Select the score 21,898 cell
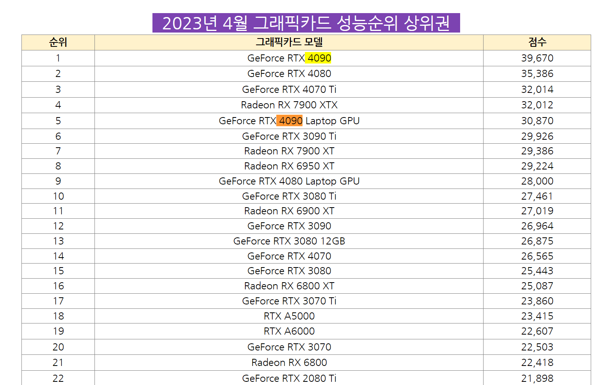This screenshot has width=609, height=385. coord(537,378)
